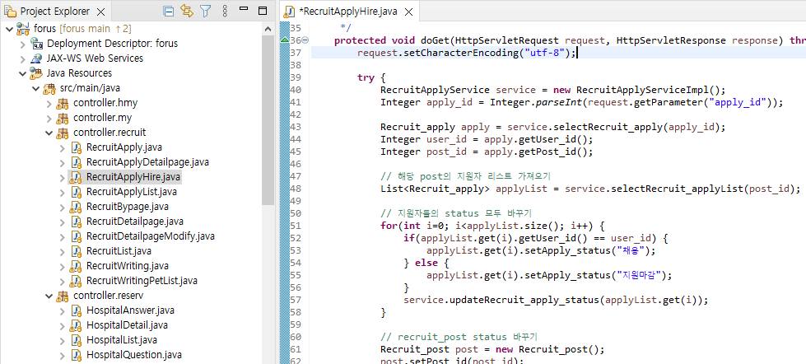Collapse the forus project node

pyautogui.click(x=9, y=28)
